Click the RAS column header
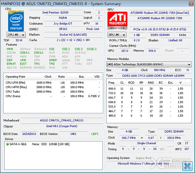 [151, 83]
